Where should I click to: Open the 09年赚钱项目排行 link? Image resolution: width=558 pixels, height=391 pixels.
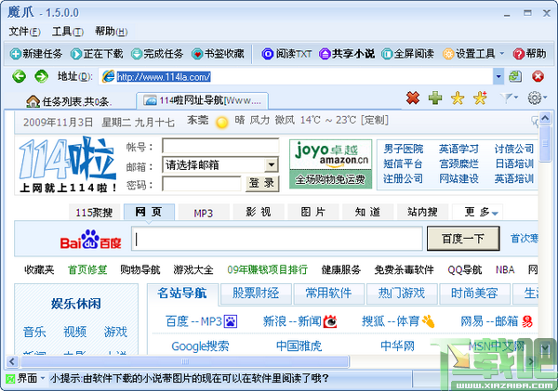tap(267, 269)
